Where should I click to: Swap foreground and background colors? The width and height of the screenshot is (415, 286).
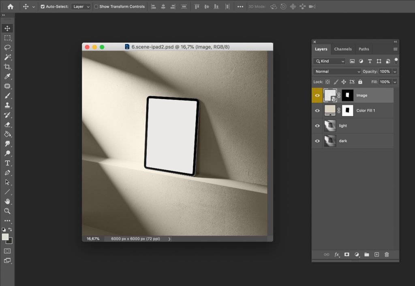tap(10, 229)
